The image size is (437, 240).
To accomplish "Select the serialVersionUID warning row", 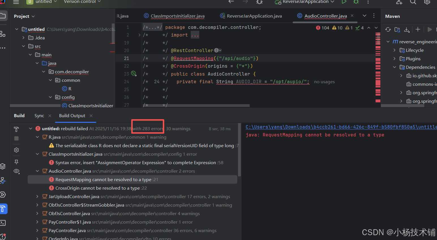I will (144, 145).
